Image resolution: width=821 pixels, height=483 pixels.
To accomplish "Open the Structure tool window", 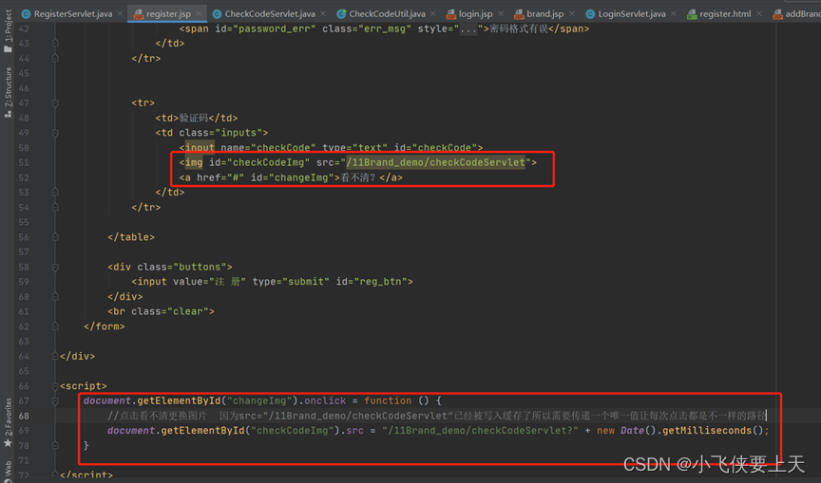I will coord(8,92).
